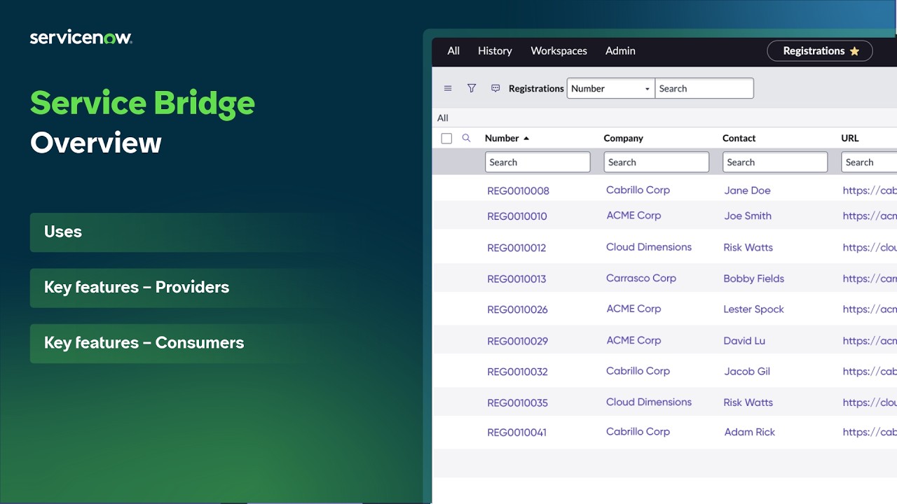Open the list hamburger menu icon
The image size is (897, 504).
(x=448, y=88)
